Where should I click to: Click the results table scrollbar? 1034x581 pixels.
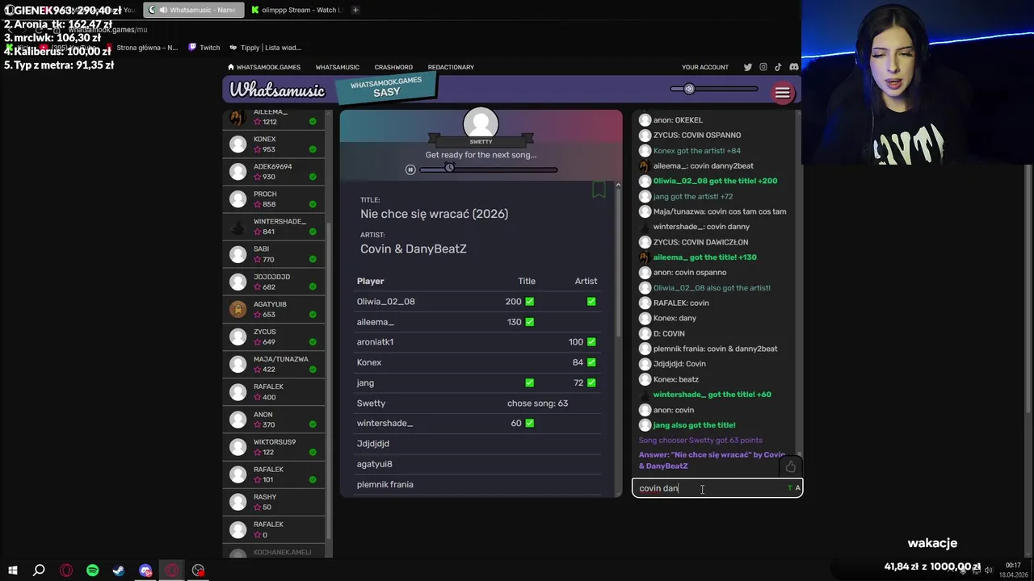618,262
